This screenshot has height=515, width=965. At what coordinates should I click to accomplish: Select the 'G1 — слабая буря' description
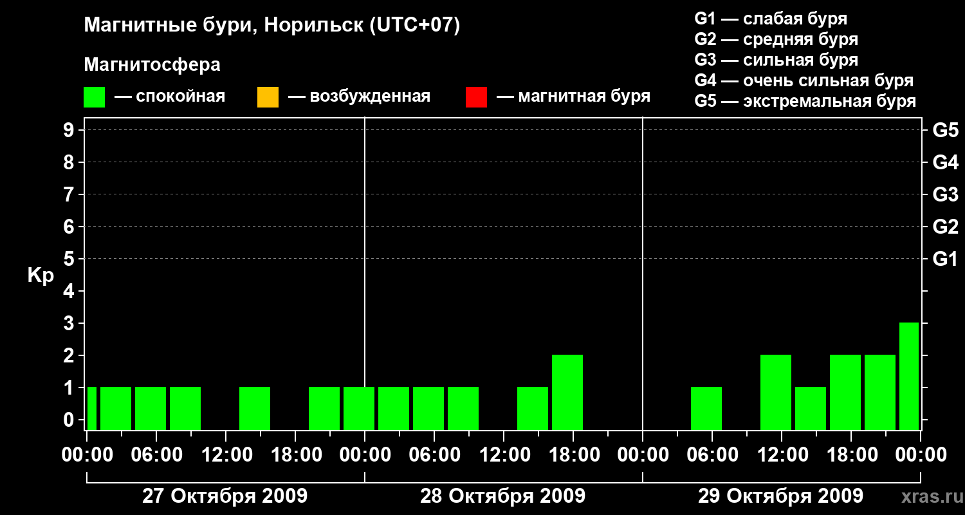771,18
